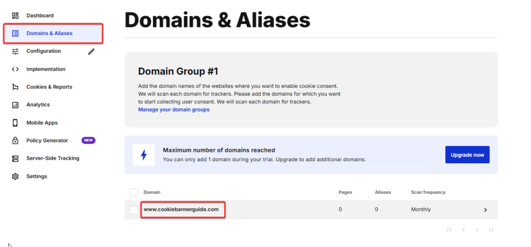Go to next page of domains
This screenshot has width=531, height=247.
(x=477, y=229)
